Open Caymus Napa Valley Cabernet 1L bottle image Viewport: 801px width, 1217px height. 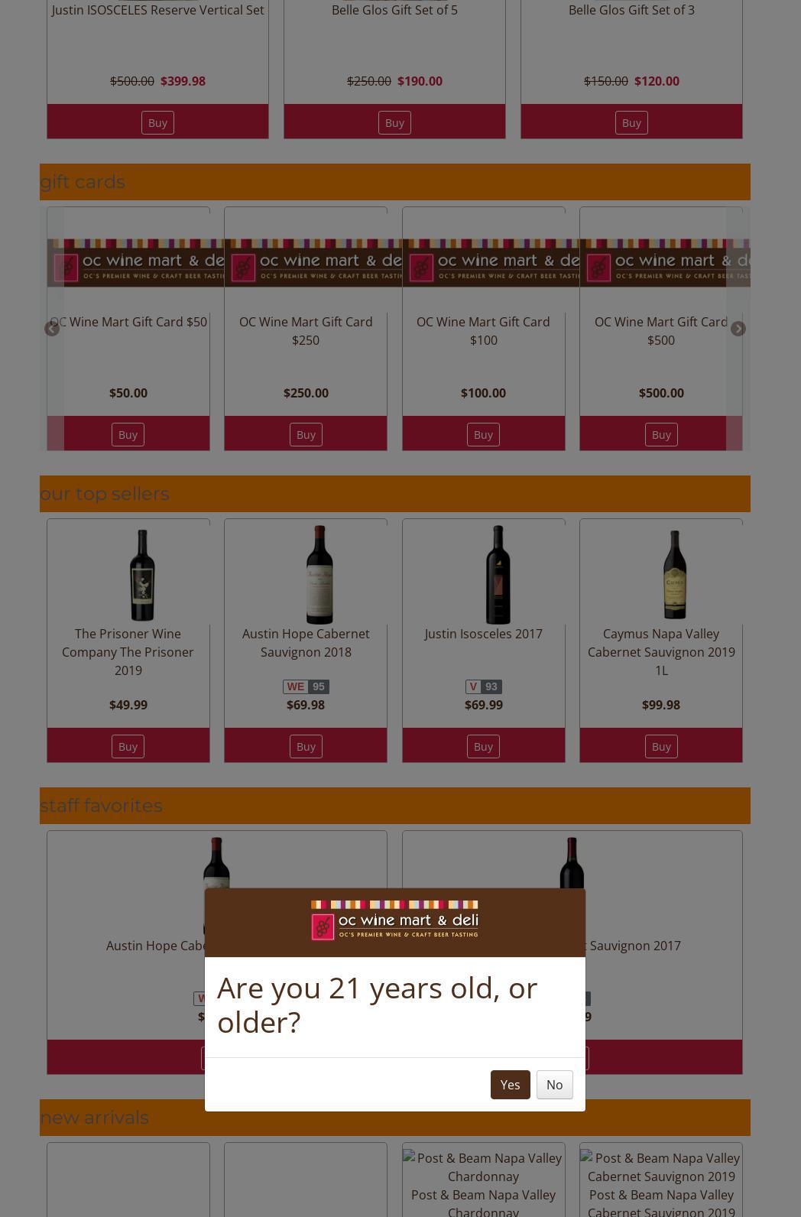click(x=675, y=575)
